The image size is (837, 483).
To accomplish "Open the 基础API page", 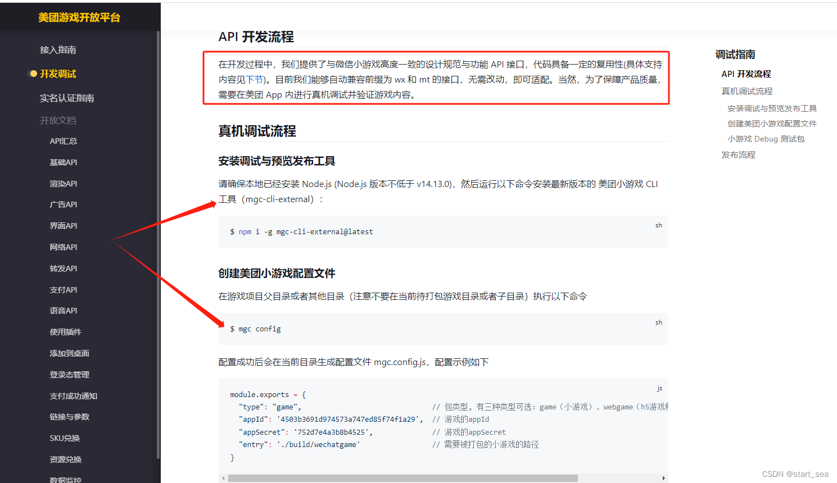I will point(64,162).
